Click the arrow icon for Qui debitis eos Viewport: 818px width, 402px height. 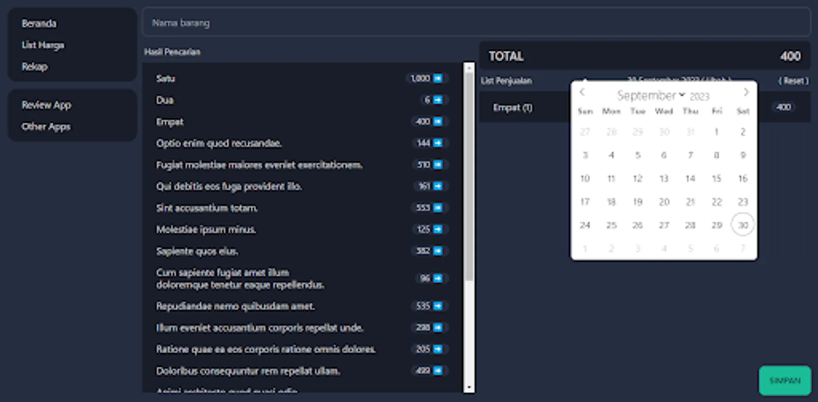[x=438, y=186]
